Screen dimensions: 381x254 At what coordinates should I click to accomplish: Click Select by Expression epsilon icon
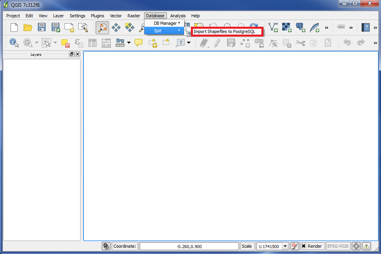pos(79,43)
